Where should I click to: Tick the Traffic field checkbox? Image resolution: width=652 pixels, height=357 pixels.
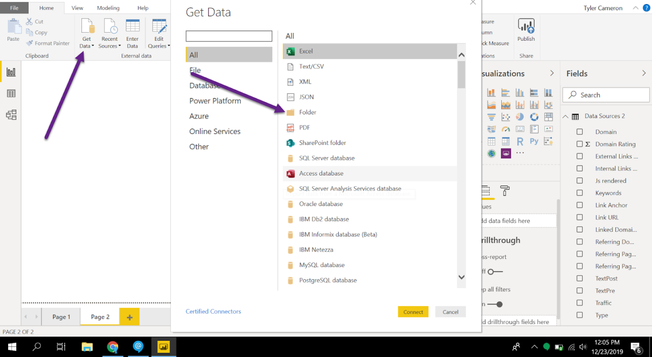(x=580, y=303)
